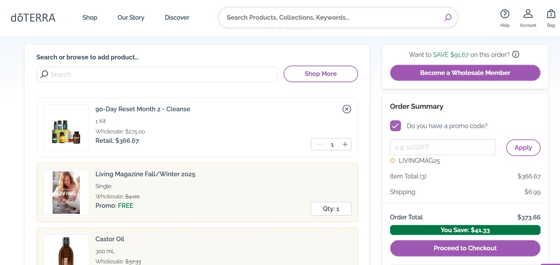Click the You Save: $41.33 banner
The width and height of the screenshot is (560, 265).
click(x=465, y=230)
